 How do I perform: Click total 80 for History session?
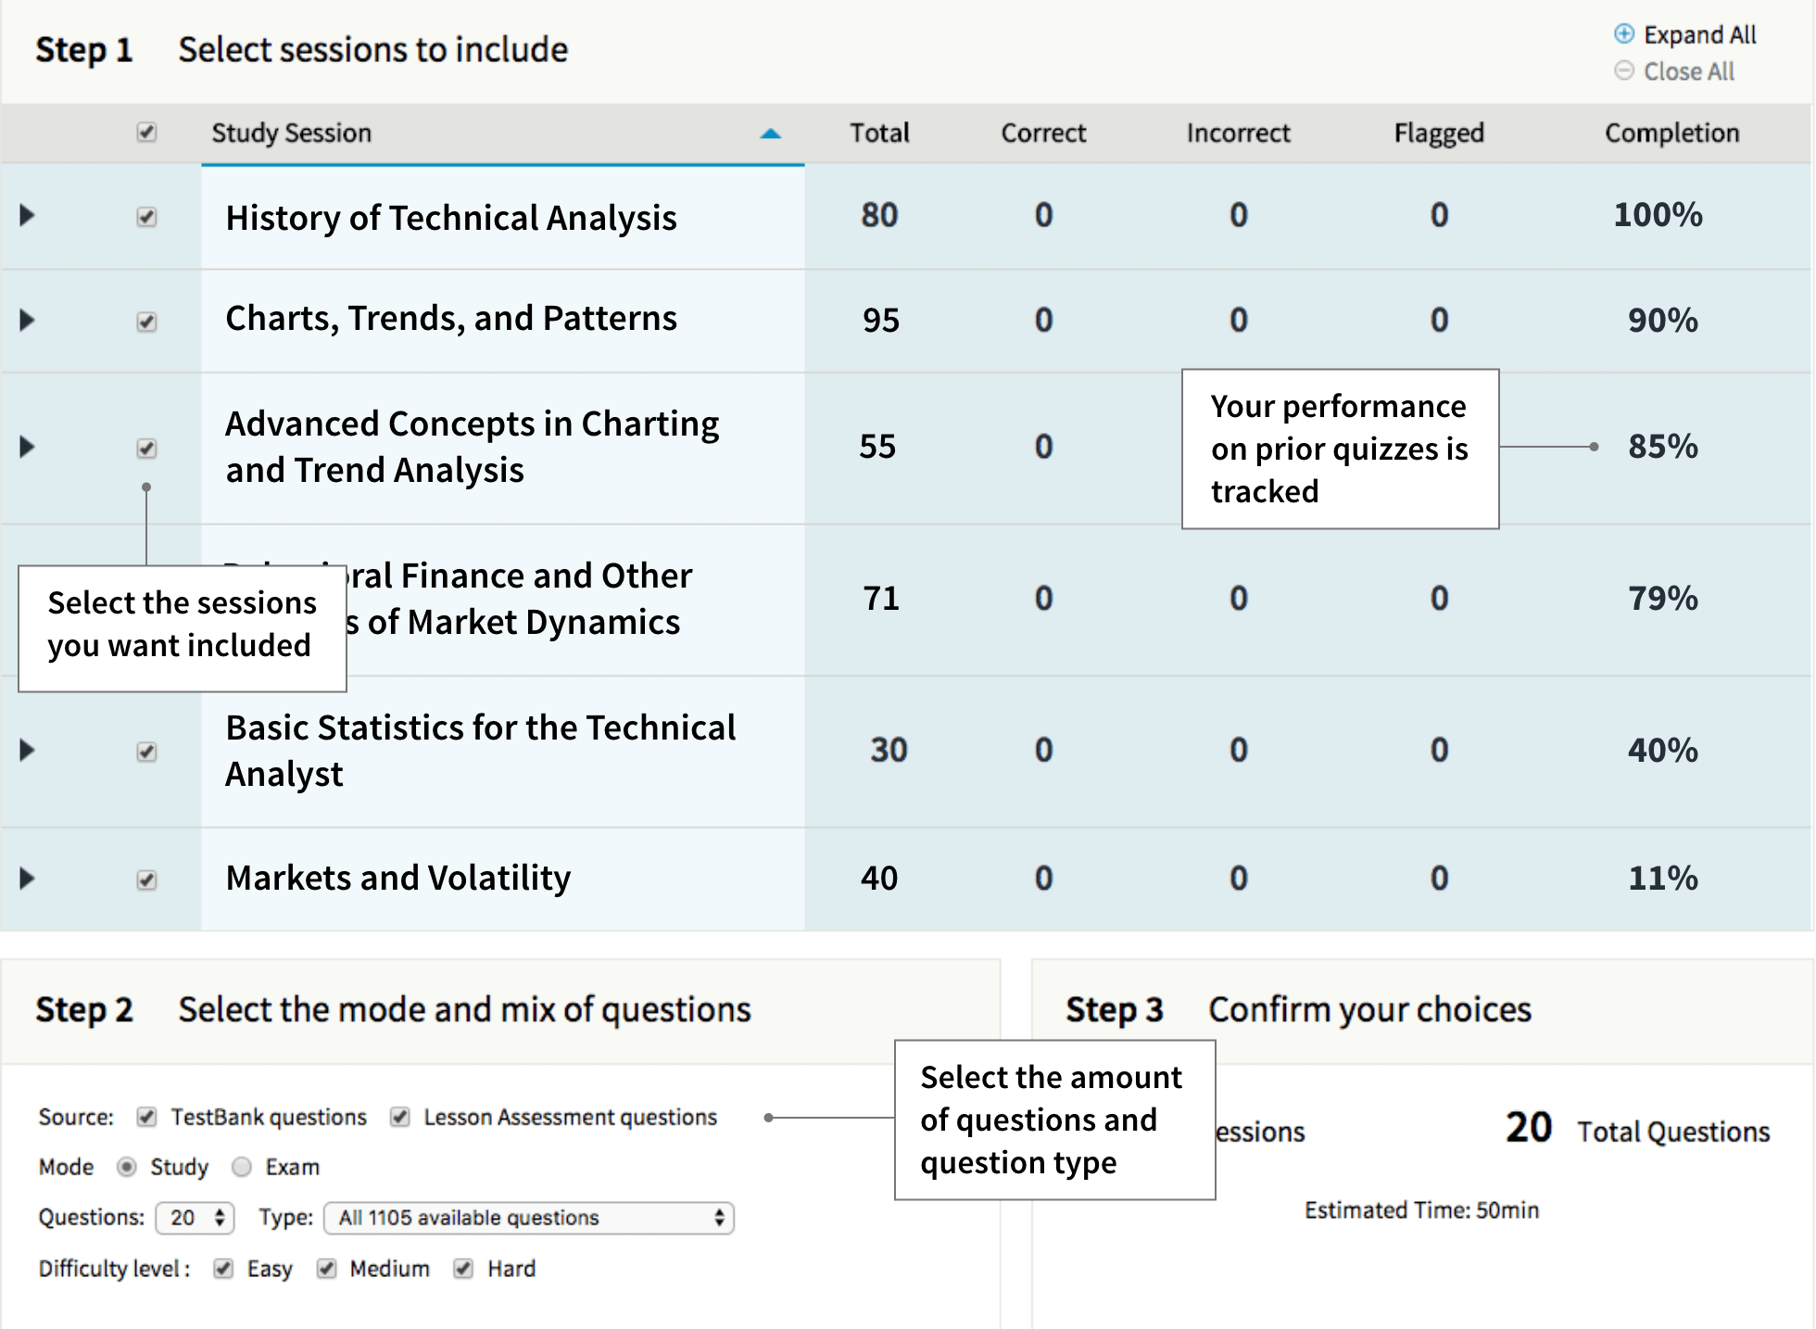(879, 216)
